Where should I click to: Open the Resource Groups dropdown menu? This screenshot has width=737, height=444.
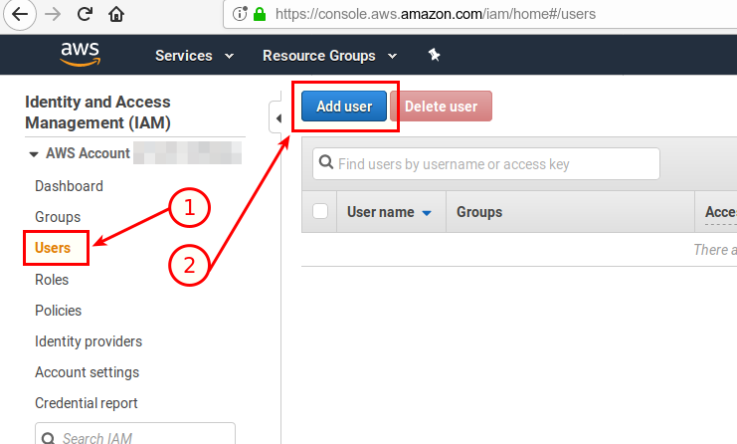[329, 56]
